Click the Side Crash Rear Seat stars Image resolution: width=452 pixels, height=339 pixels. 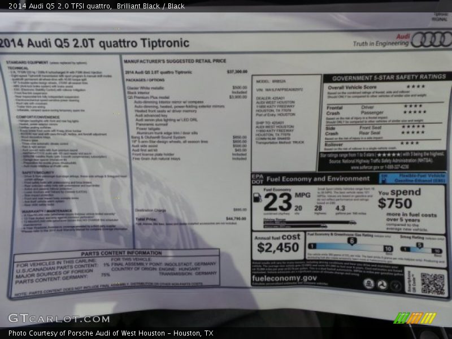point(413,133)
